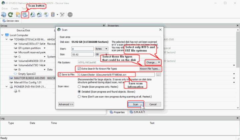Select Detailed scan view radio button

[79, 91]
